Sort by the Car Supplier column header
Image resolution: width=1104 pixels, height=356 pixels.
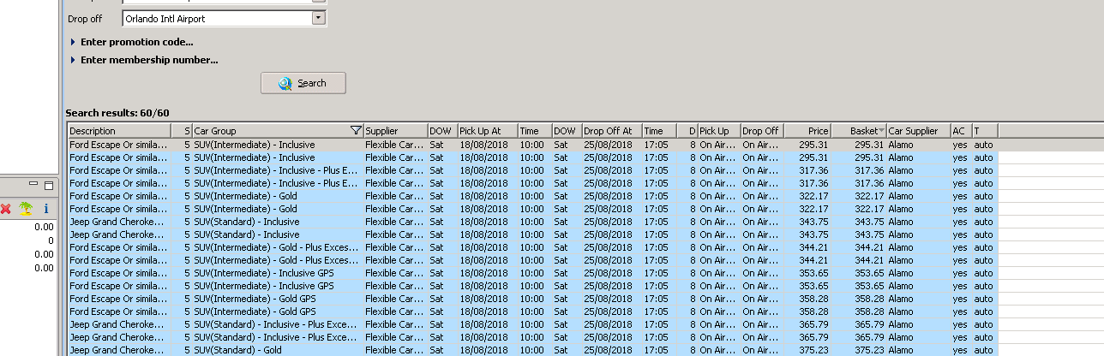click(x=918, y=131)
